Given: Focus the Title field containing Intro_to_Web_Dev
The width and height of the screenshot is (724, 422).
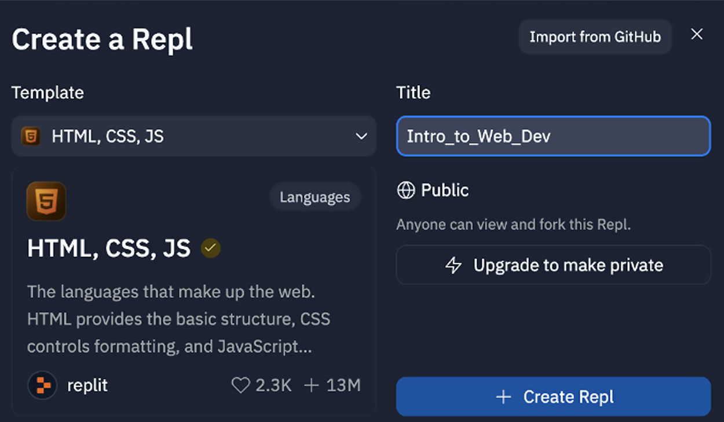Looking at the screenshot, I should pyautogui.click(x=553, y=136).
